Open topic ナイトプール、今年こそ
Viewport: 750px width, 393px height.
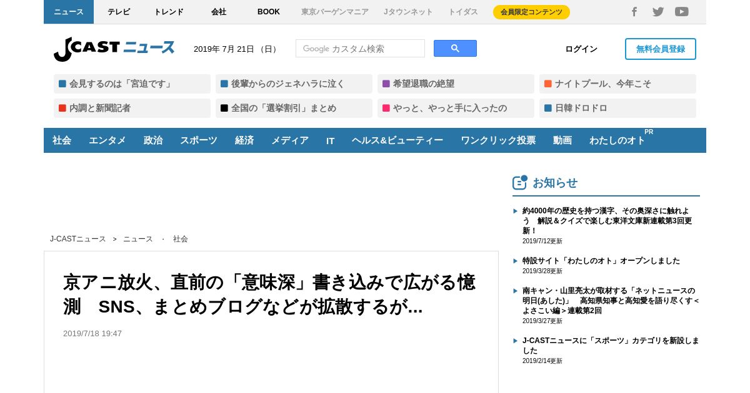pyautogui.click(x=617, y=84)
